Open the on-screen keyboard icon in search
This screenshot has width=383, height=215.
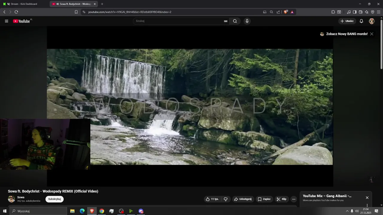[226, 21]
